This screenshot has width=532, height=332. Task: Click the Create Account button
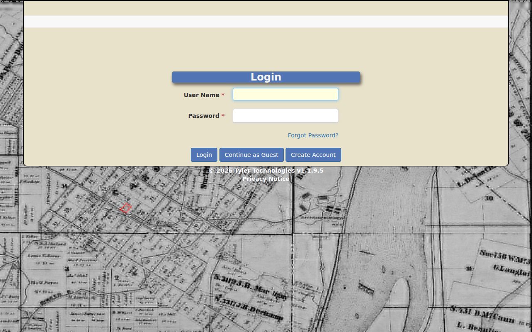[x=313, y=155]
